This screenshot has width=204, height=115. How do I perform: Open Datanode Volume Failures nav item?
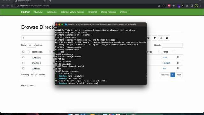coord(72,12)
